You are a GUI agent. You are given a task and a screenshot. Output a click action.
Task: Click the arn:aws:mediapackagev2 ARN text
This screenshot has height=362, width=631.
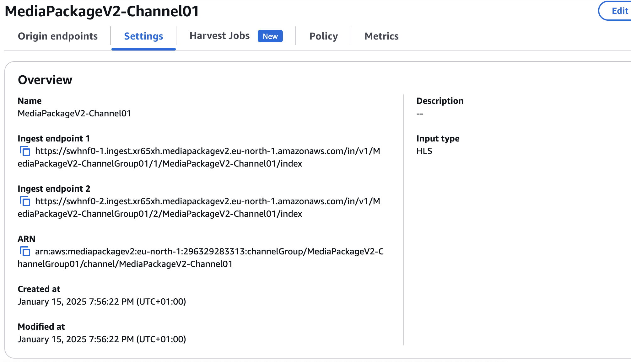pos(209,252)
